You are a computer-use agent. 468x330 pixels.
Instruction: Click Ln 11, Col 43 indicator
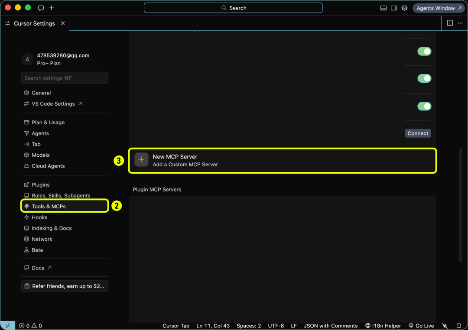(x=213, y=326)
